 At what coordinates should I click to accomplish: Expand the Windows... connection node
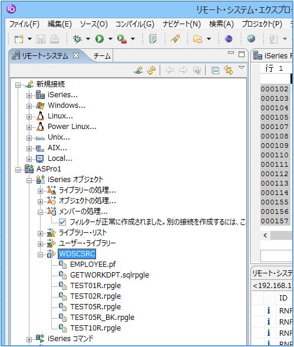tap(29, 106)
